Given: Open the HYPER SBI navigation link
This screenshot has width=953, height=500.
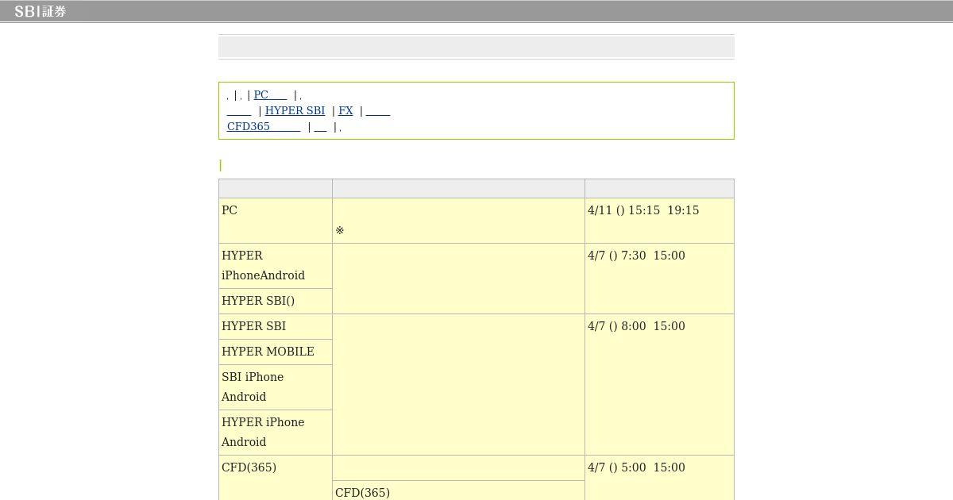Looking at the screenshot, I should (295, 110).
